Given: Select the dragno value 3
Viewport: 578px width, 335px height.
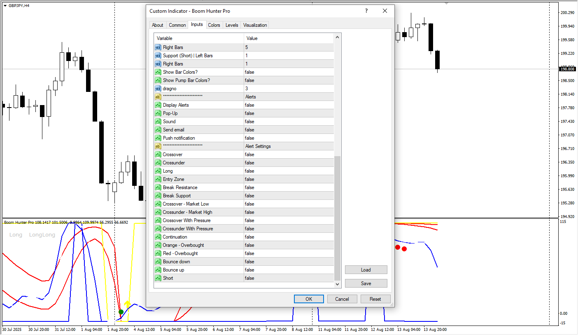Looking at the screenshot, I should [289, 89].
